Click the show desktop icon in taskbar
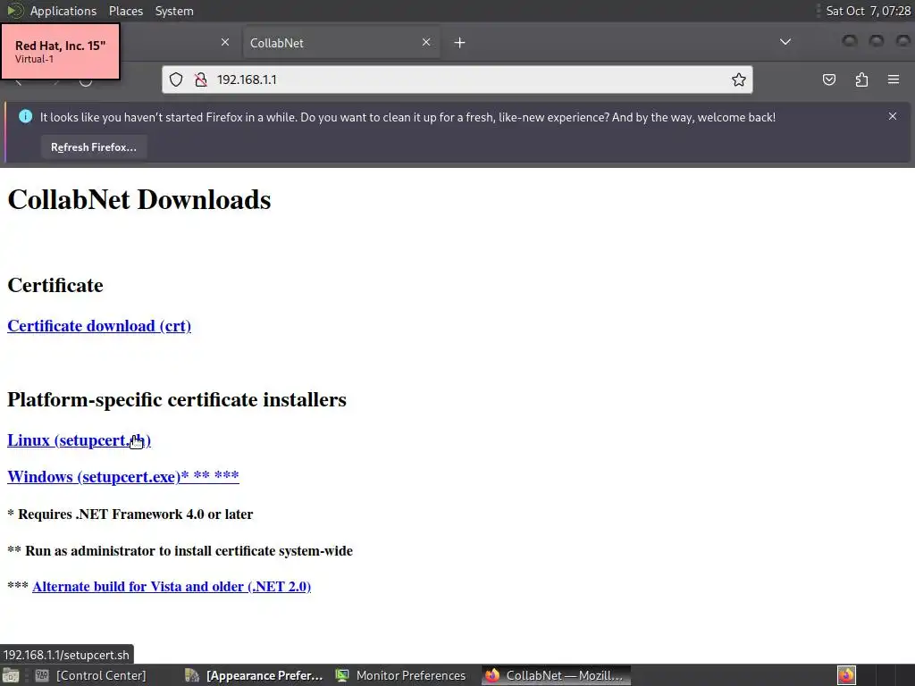Image resolution: width=915 pixels, height=686 pixels. coord(11,675)
